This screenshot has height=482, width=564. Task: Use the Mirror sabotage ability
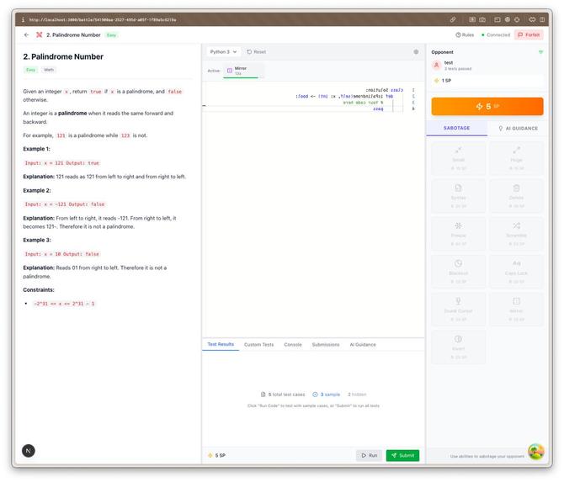click(x=516, y=309)
